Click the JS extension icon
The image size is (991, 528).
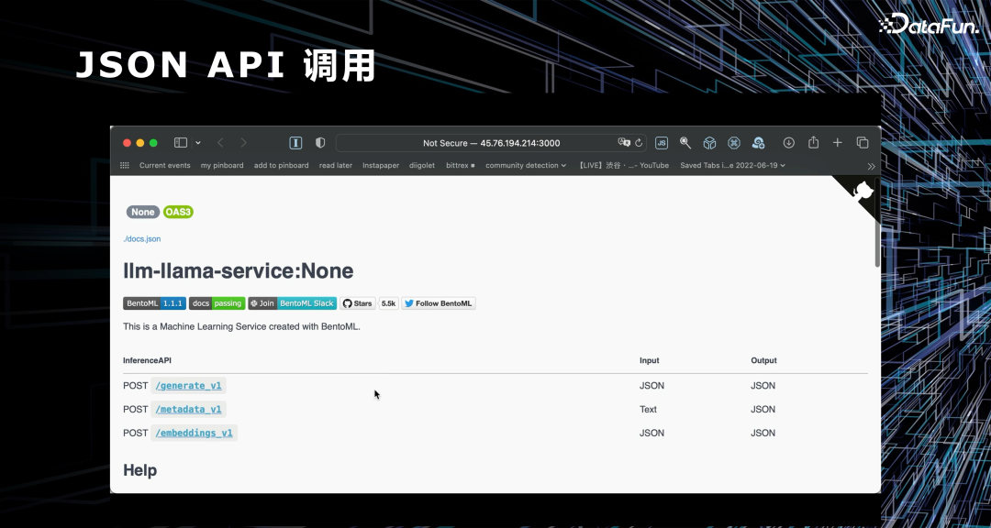661,143
